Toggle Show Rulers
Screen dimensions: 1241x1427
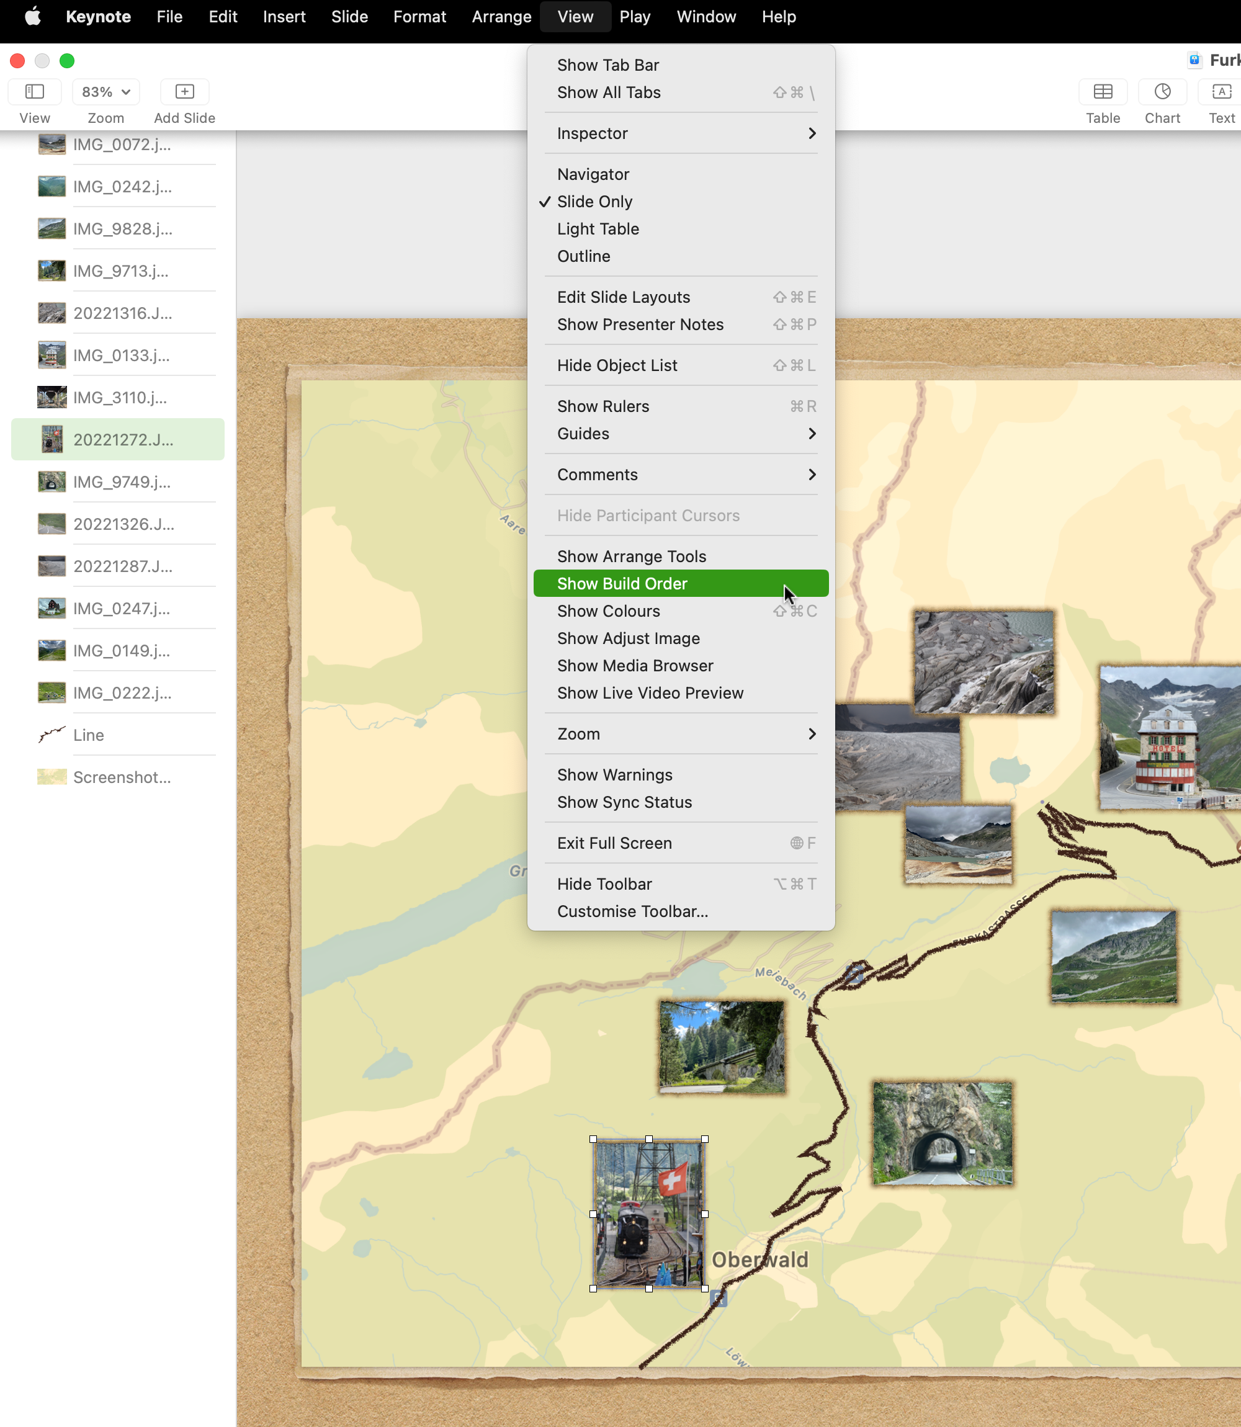pos(681,406)
